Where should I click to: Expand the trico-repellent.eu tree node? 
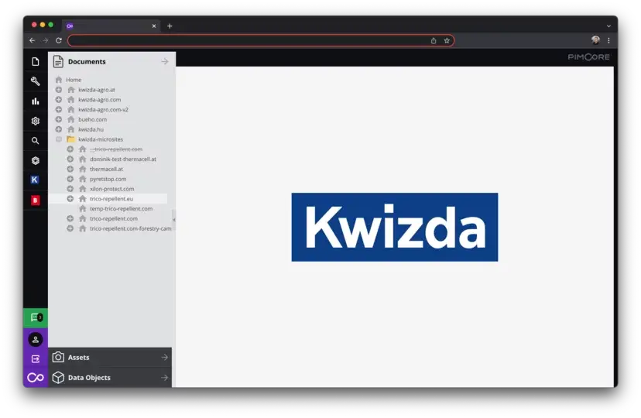[70, 199]
